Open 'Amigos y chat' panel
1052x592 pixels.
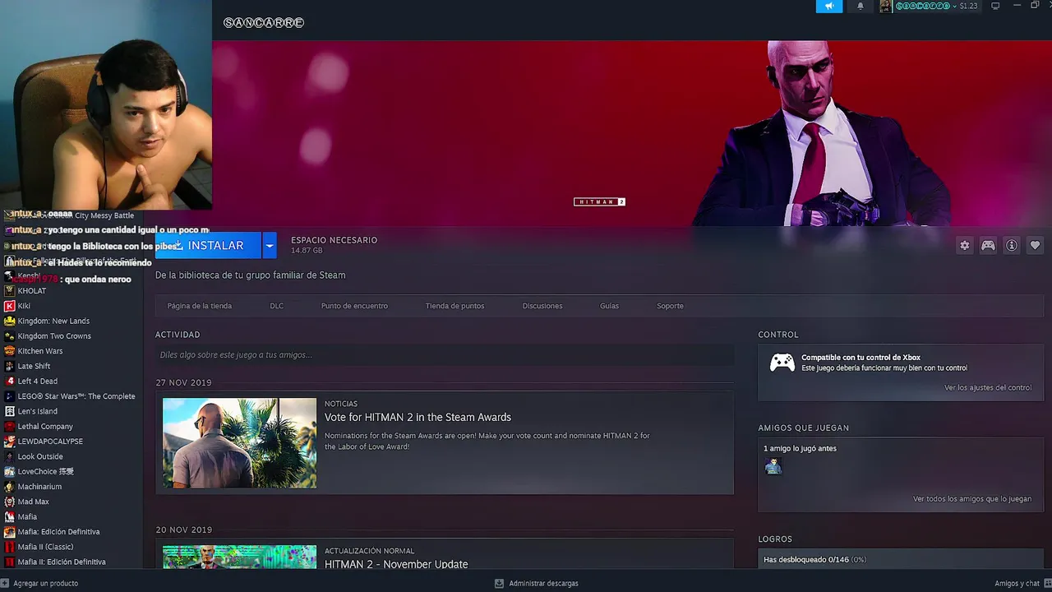pyautogui.click(x=1022, y=584)
